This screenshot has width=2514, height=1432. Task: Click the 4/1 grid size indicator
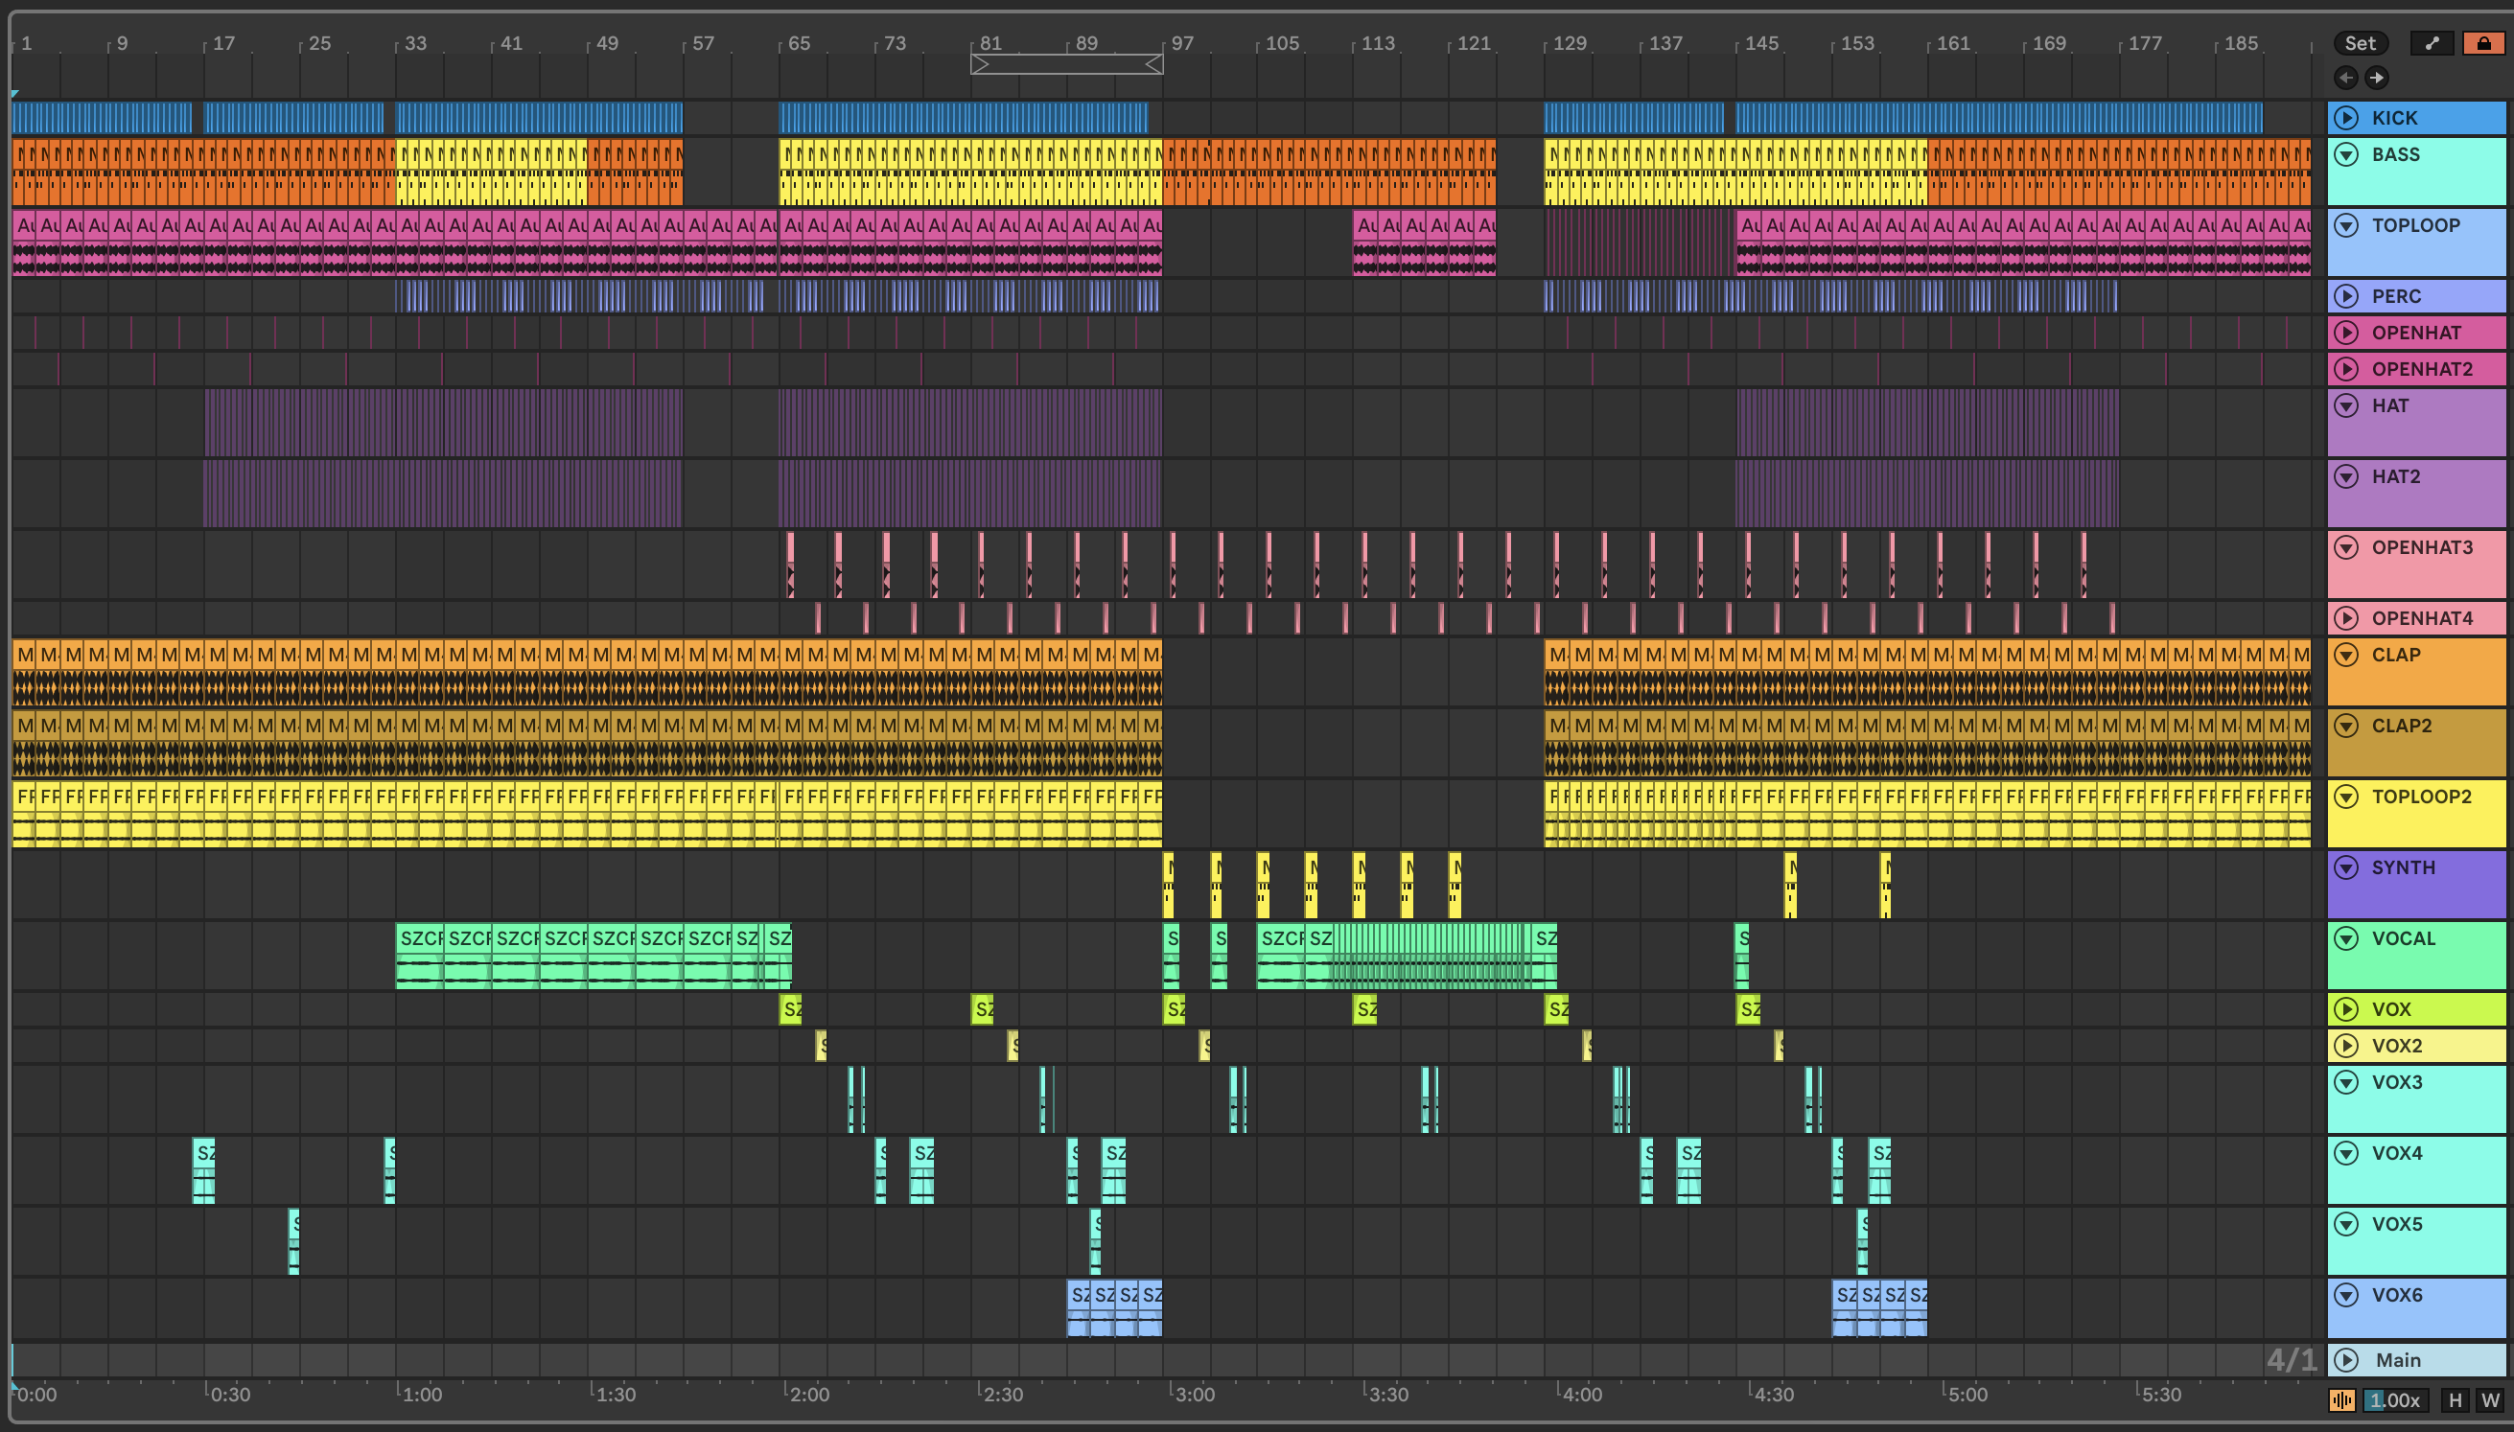[x=2292, y=1359]
